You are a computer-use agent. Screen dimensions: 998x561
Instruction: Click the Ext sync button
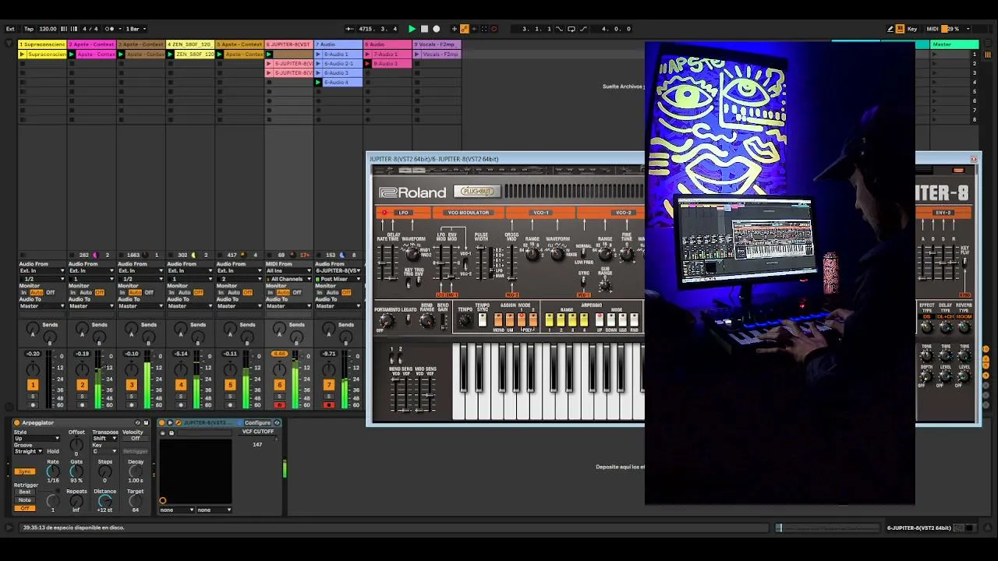10,29
